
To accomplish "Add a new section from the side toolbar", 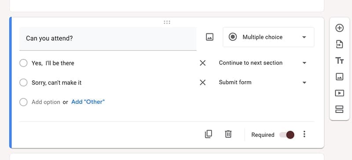I will tap(339, 109).
